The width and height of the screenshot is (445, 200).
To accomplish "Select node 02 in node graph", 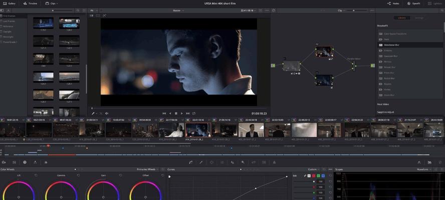I will pos(324,51).
